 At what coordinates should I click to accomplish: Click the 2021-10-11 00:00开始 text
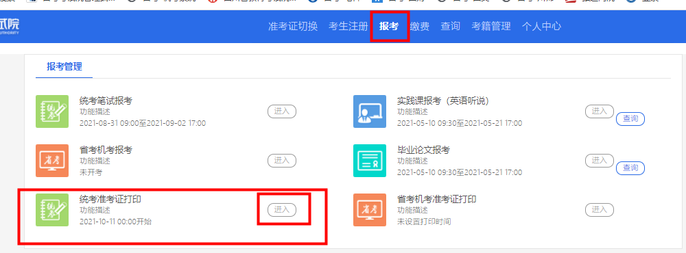coord(115,222)
